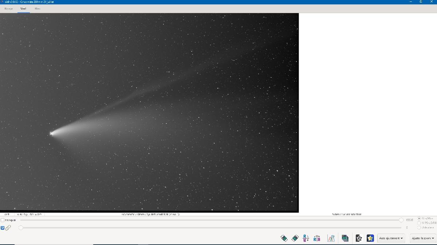Flip image horizontally with R|R mirror icon
437x245 pixels.
pyautogui.click(x=317, y=238)
